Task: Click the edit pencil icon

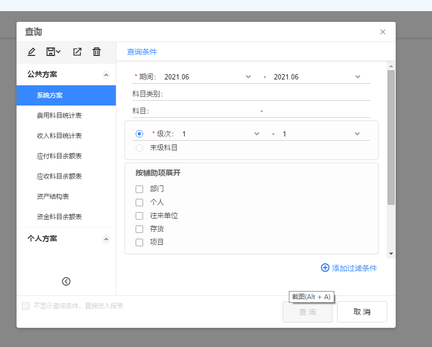Action: point(32,52)
